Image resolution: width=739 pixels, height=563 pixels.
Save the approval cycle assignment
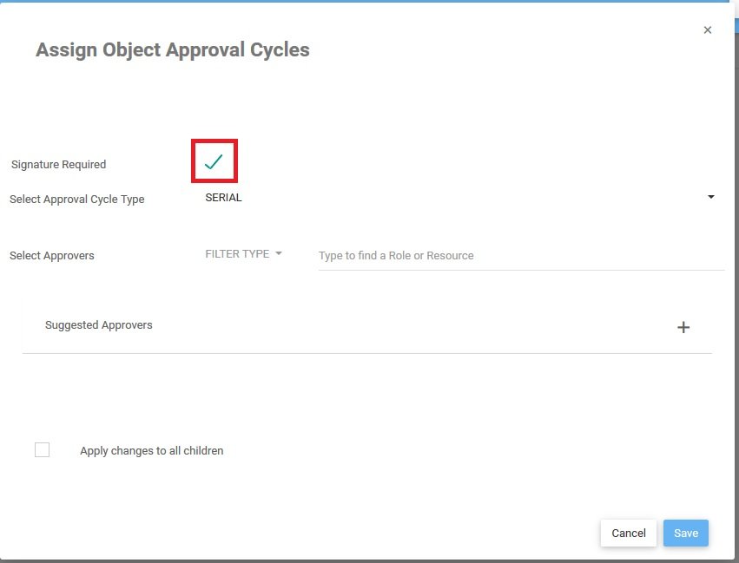tap(685, 533)
